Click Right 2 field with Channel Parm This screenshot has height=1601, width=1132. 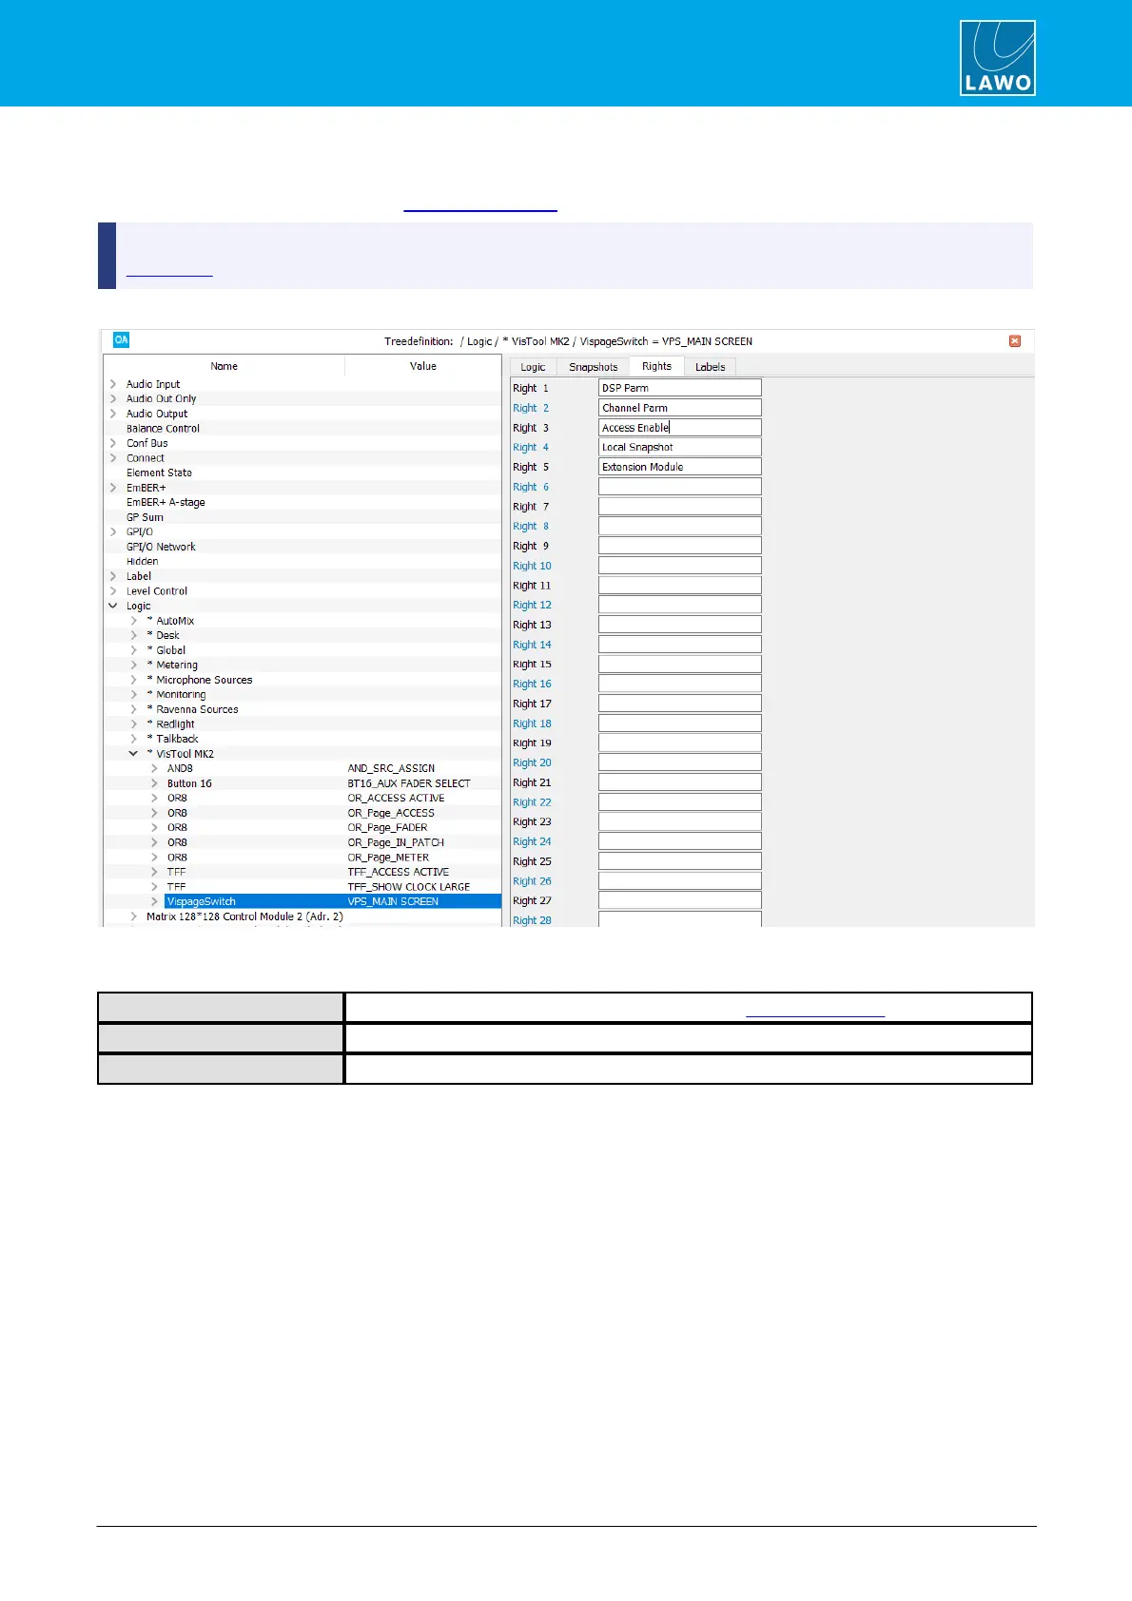coord(679,408)
